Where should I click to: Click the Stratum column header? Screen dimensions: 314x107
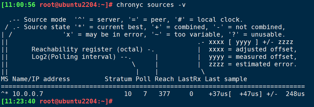click(118, 79)
